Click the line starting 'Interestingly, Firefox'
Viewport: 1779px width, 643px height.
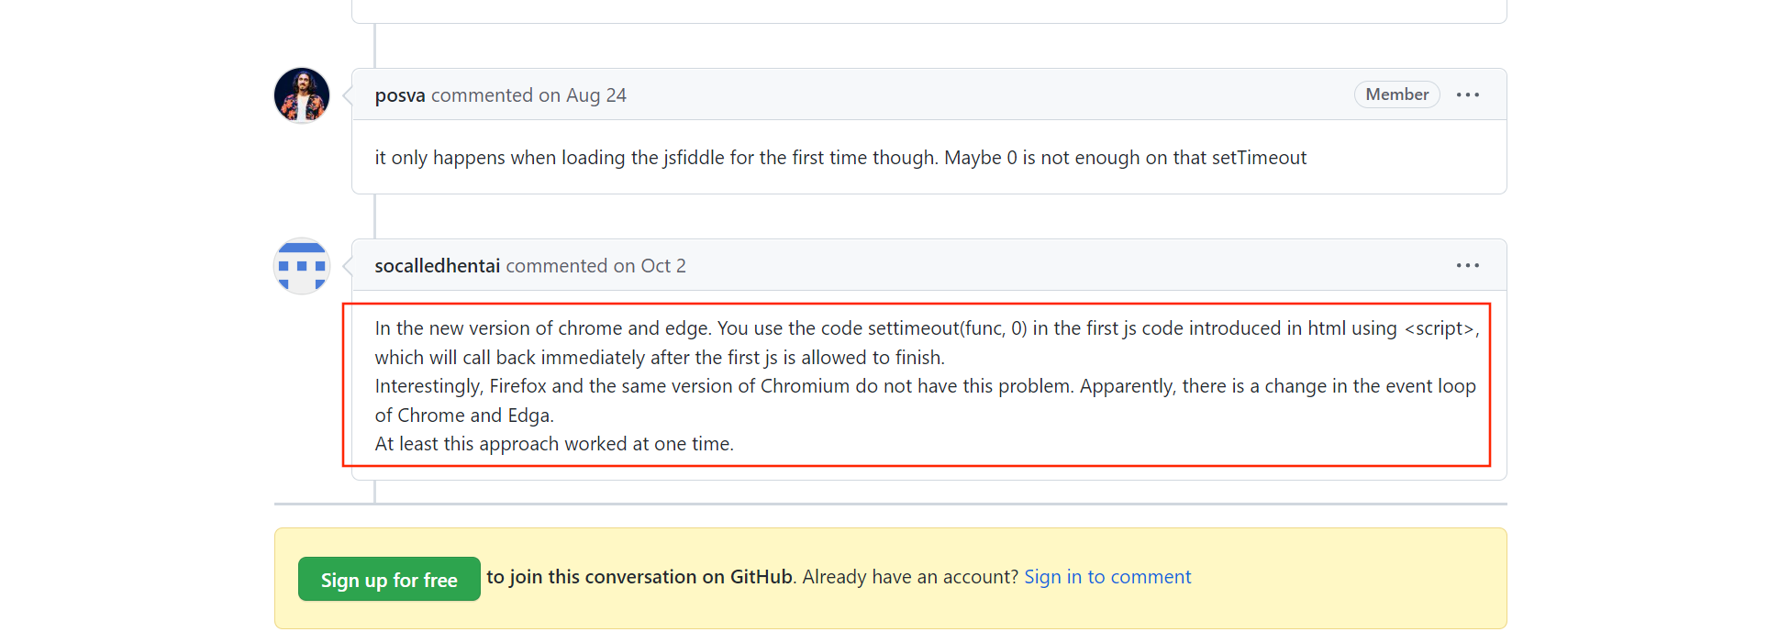tap(925, 386)
